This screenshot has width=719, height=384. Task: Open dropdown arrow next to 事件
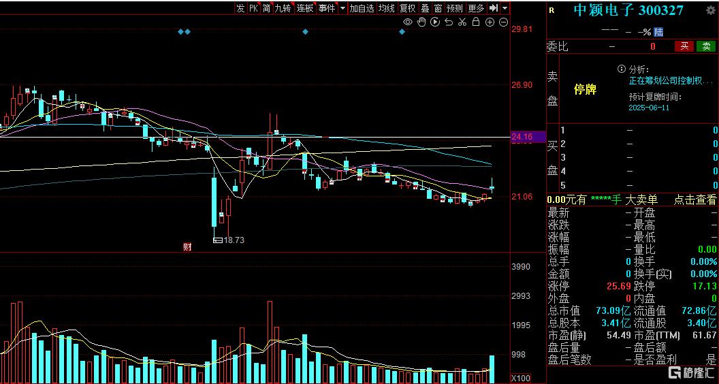click(x=342, y=7)
